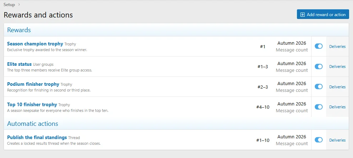Open the Publish the final standings action
Screen dimensions: 353x158
pos(37,137)
